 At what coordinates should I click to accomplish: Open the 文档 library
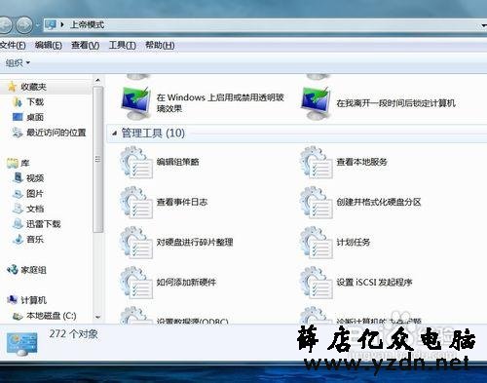tap(35, 209)
